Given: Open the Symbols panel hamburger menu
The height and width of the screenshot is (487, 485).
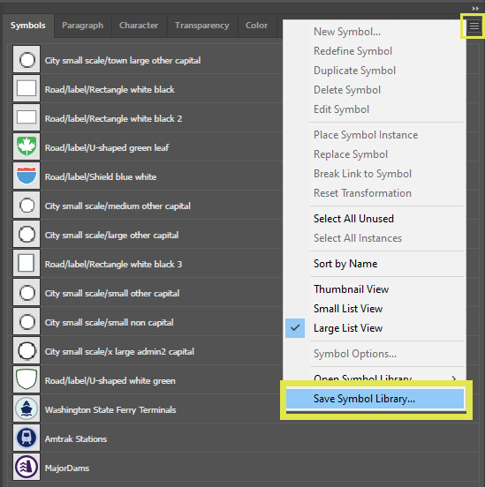Looking at the screenshot, I should 474,26.
